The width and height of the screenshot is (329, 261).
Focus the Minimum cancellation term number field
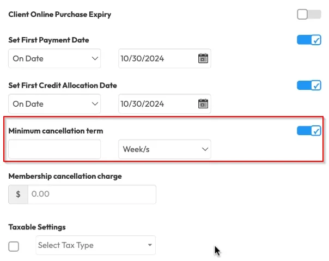tap(54, 149)
